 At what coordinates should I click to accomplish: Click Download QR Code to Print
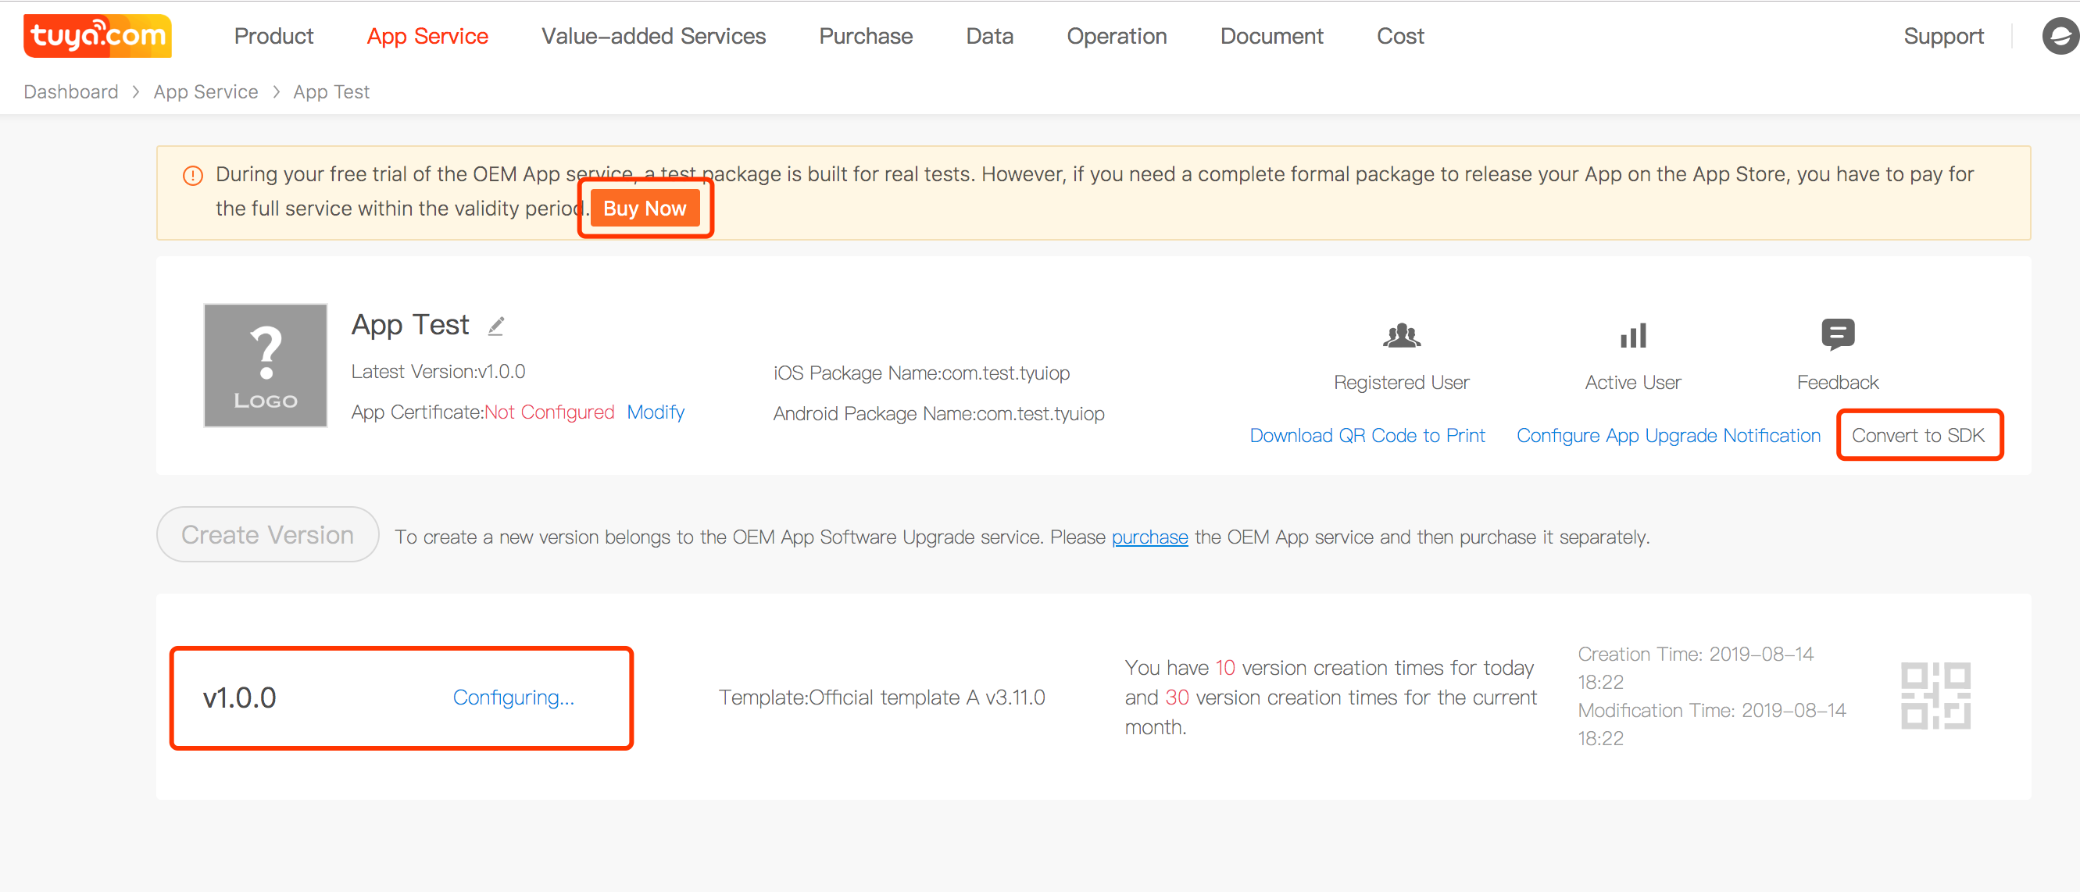point(1367,436)
